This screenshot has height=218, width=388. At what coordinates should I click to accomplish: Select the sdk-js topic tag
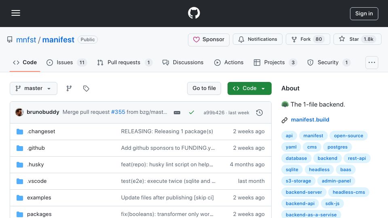[x=332, y=203]
